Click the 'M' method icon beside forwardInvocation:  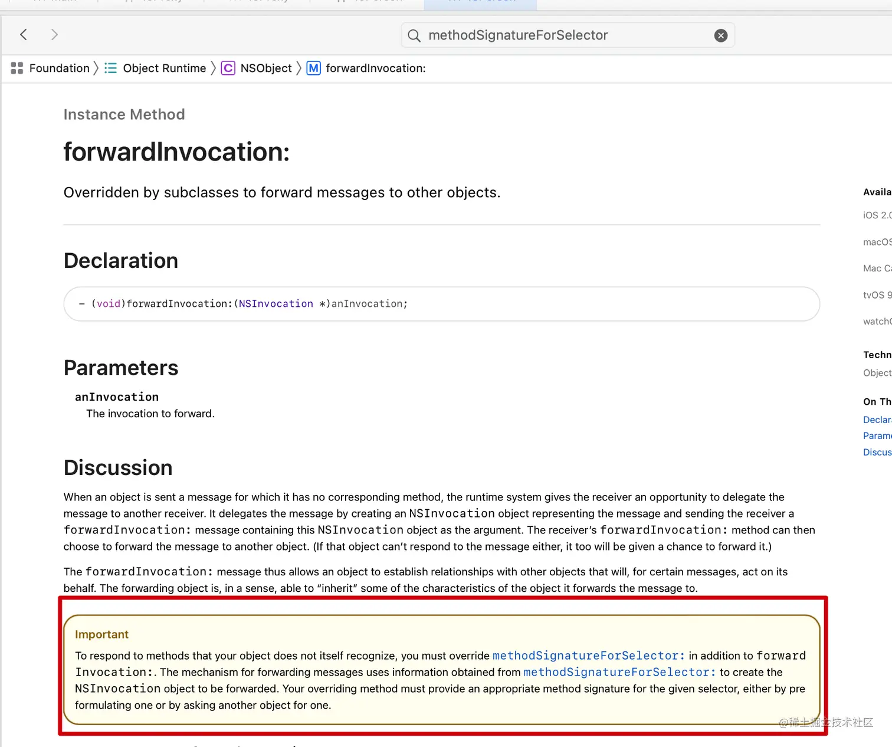(313, 68)
